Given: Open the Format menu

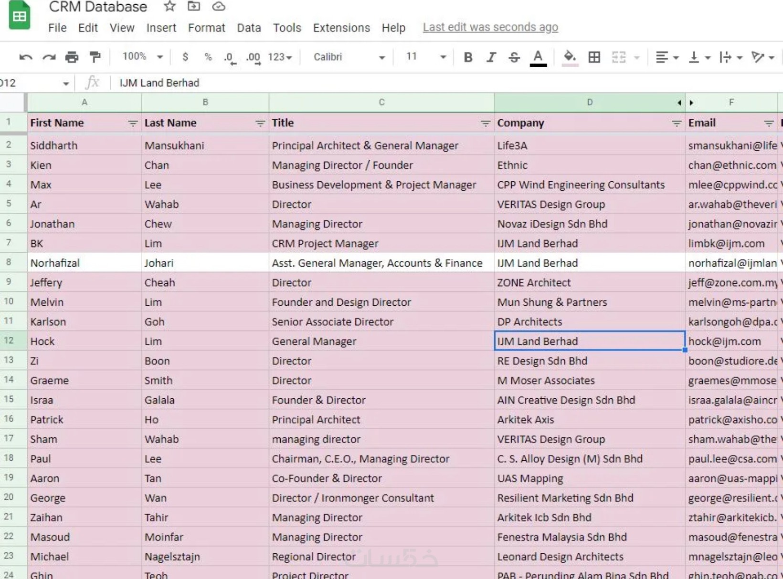Looking at the screenshot, I should [x=206, y=28].
